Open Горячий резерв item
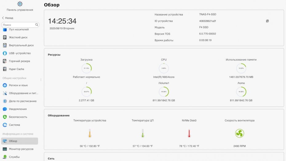Screen dimensions: 286x161 tap(20, 61)
